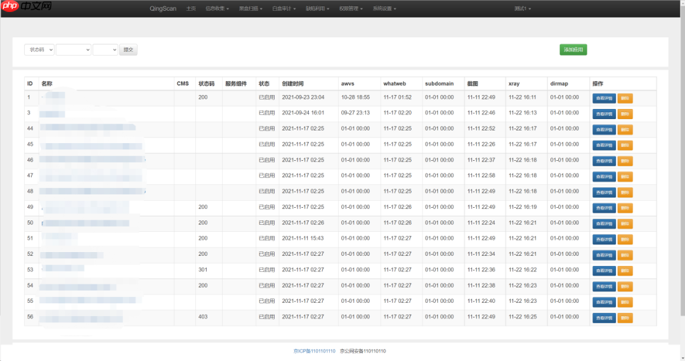Expand the 系统设置 menu
This screenshot has height=361, width=685.
pyautogui.click(x=384, y=9)
